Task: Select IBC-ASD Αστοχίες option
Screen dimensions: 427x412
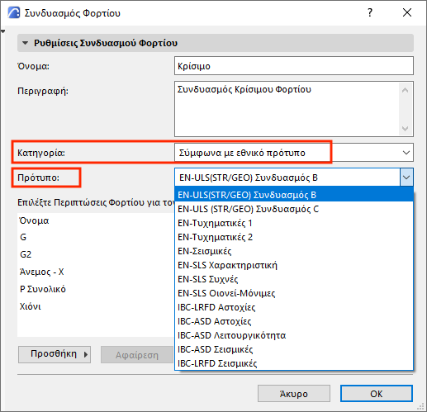Action: pos(294,321)
